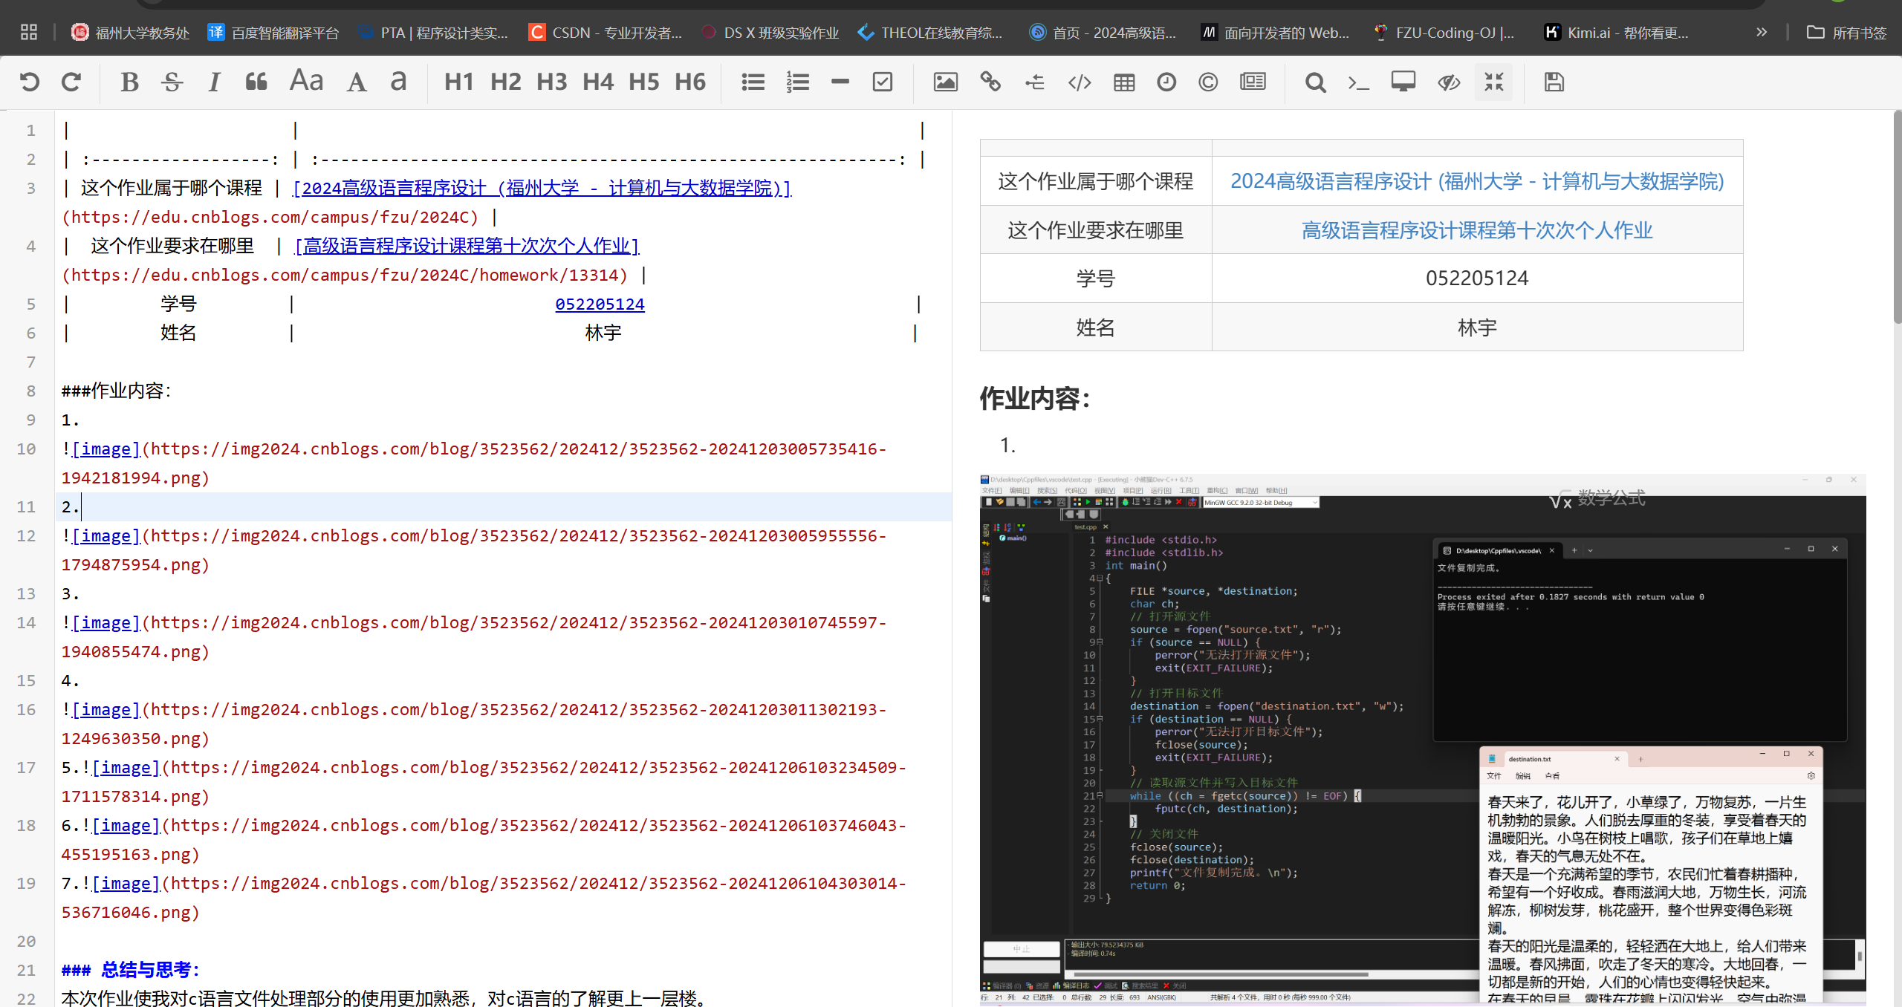Insert an image via toolbar

pyautogui.click(x=945, y=82)
